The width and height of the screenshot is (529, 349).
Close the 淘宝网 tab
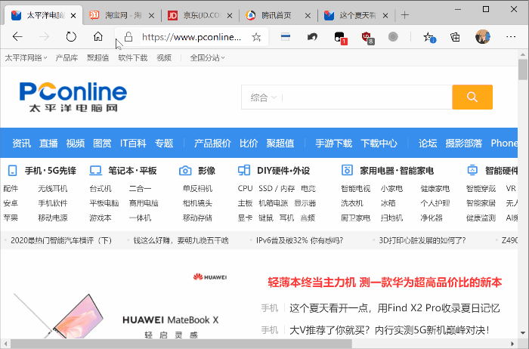click(x=151, y=16)
